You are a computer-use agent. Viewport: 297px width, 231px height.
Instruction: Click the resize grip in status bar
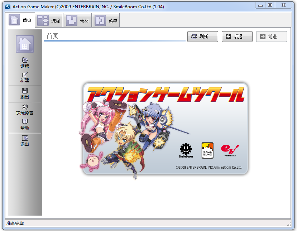click(289, 224)
